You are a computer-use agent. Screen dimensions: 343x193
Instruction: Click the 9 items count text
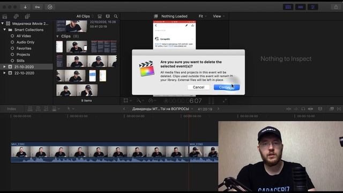pyautogui.click(x=87, y=100)
